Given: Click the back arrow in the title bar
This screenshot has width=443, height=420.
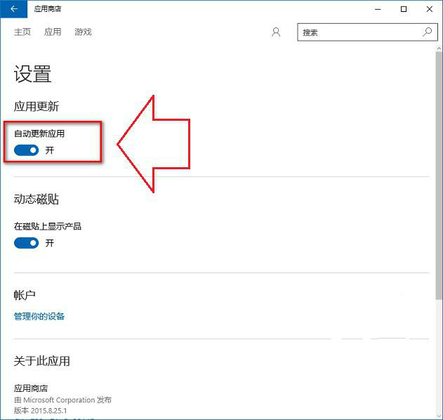Looking at the screenshot, I should [14, 9].
